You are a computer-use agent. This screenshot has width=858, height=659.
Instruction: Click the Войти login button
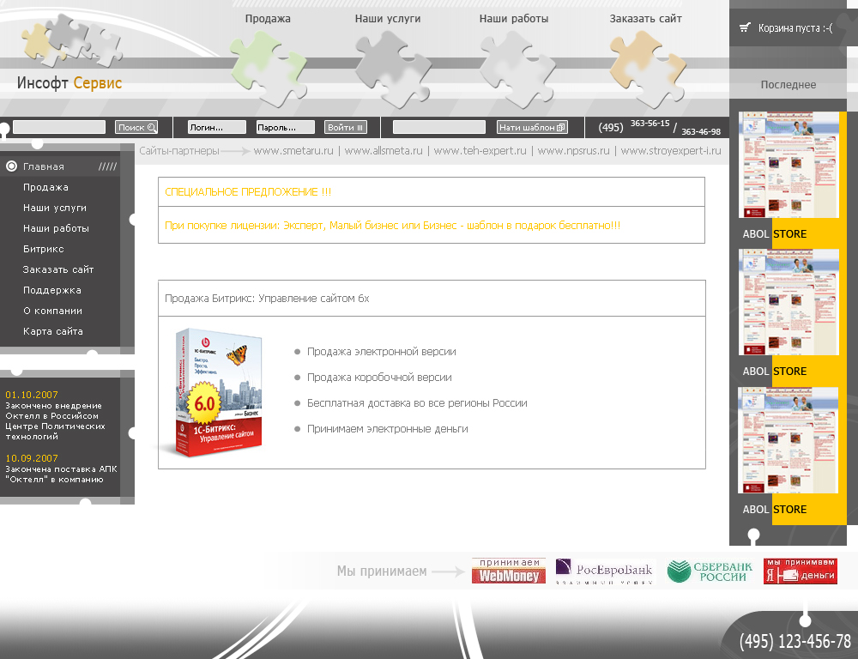[x=345, y=127]
